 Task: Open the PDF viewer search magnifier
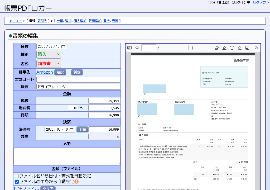(x=137, y=48)
